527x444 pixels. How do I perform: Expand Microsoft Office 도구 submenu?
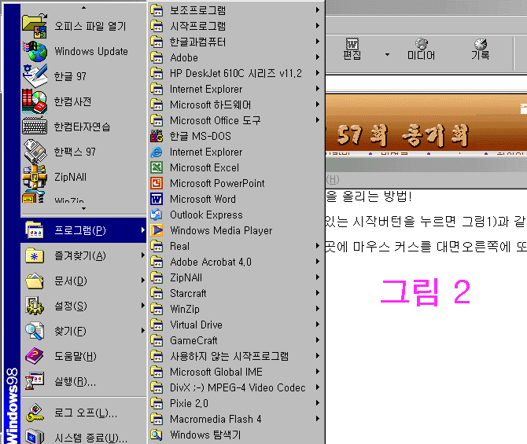(237, 120)
